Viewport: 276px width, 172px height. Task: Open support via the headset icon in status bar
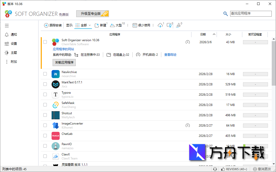215,169
